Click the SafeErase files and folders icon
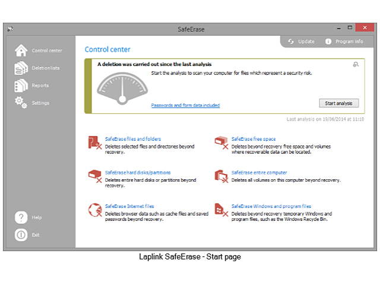This screenshot has width=380, height=285. (x=95, y=142)
